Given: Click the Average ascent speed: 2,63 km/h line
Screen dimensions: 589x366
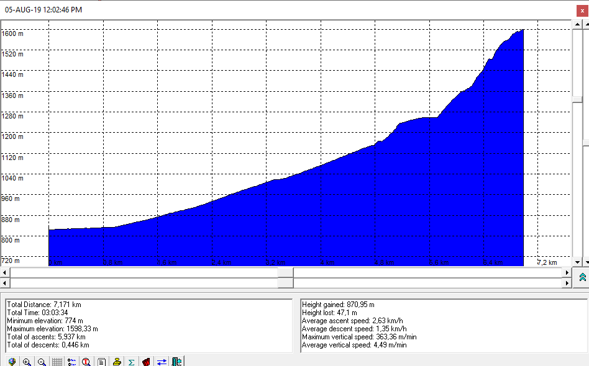Looking at the screenshot, I should 352,321.
